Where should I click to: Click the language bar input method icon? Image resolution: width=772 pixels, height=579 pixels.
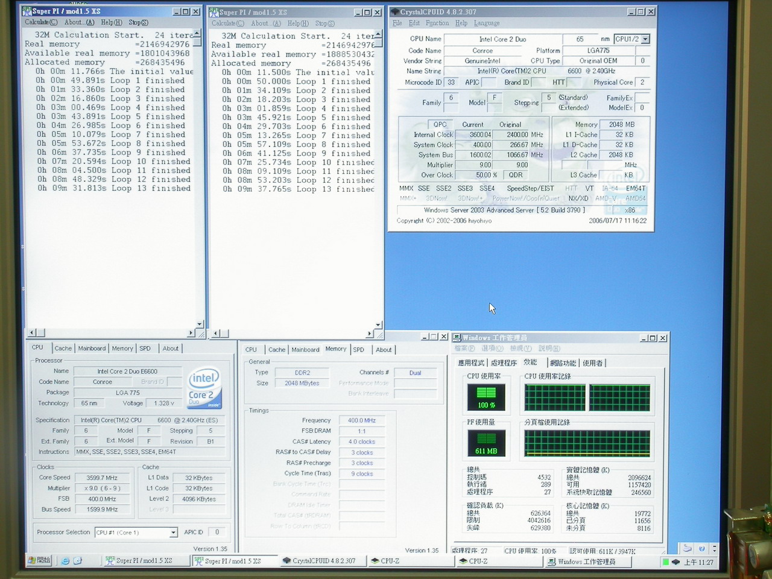[687, 548]
